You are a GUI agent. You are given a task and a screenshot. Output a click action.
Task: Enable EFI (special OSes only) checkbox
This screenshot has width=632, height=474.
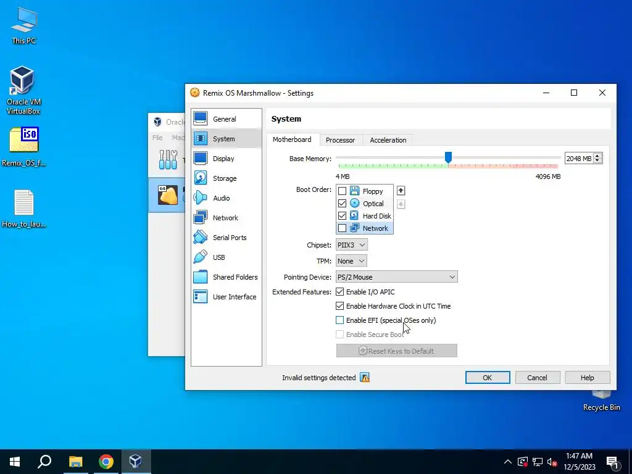[340, 320]
